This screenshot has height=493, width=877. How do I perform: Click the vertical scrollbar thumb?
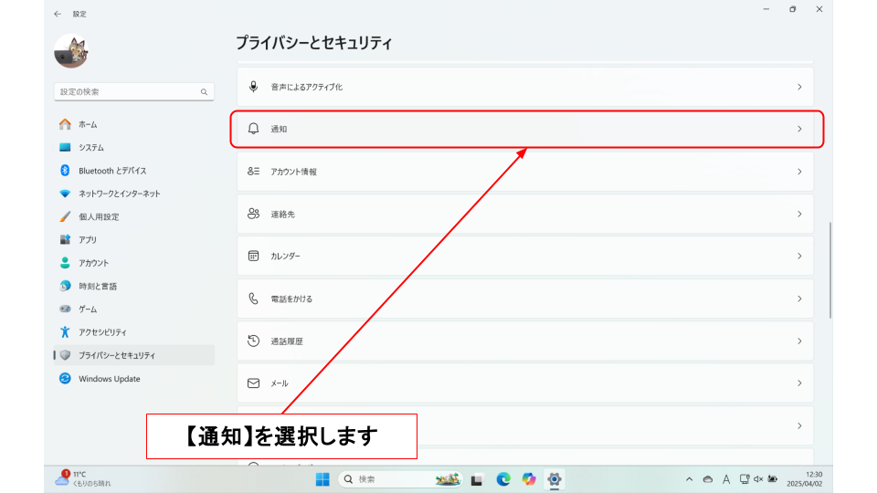click(829, 269)
